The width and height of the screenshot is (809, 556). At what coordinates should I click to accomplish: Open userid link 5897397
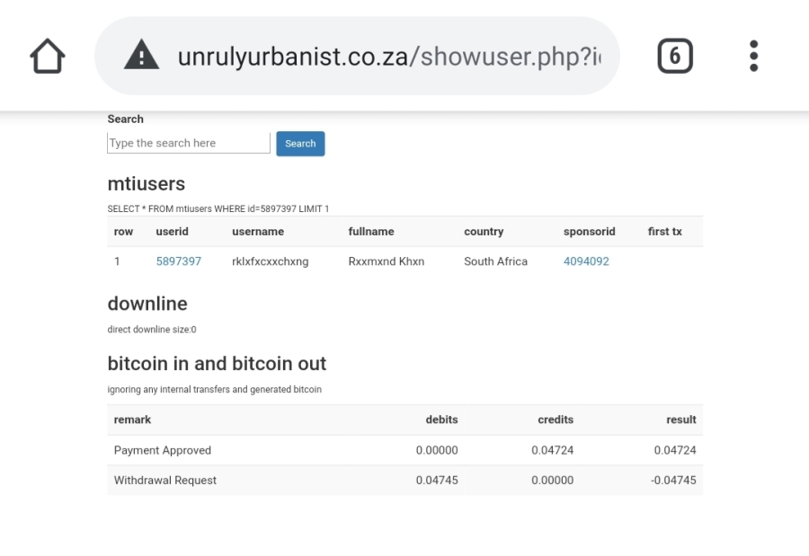(178, 261)
